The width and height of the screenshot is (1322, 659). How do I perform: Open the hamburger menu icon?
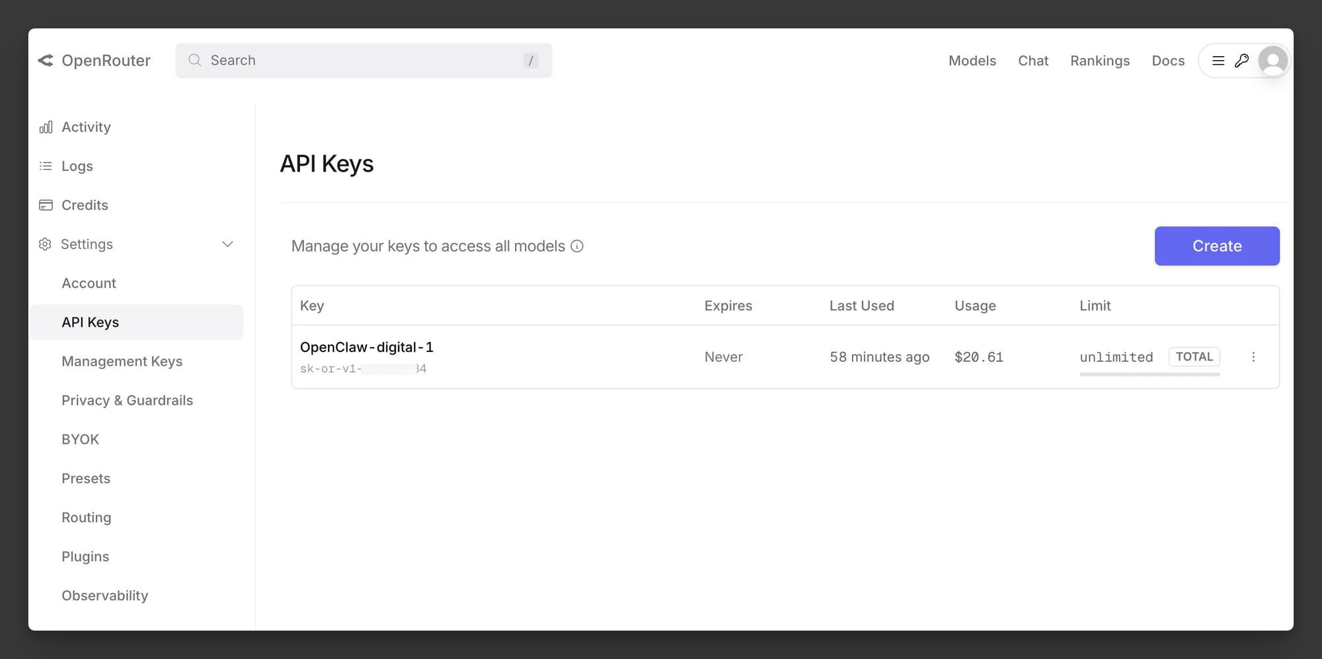(x=1218, y=61)
